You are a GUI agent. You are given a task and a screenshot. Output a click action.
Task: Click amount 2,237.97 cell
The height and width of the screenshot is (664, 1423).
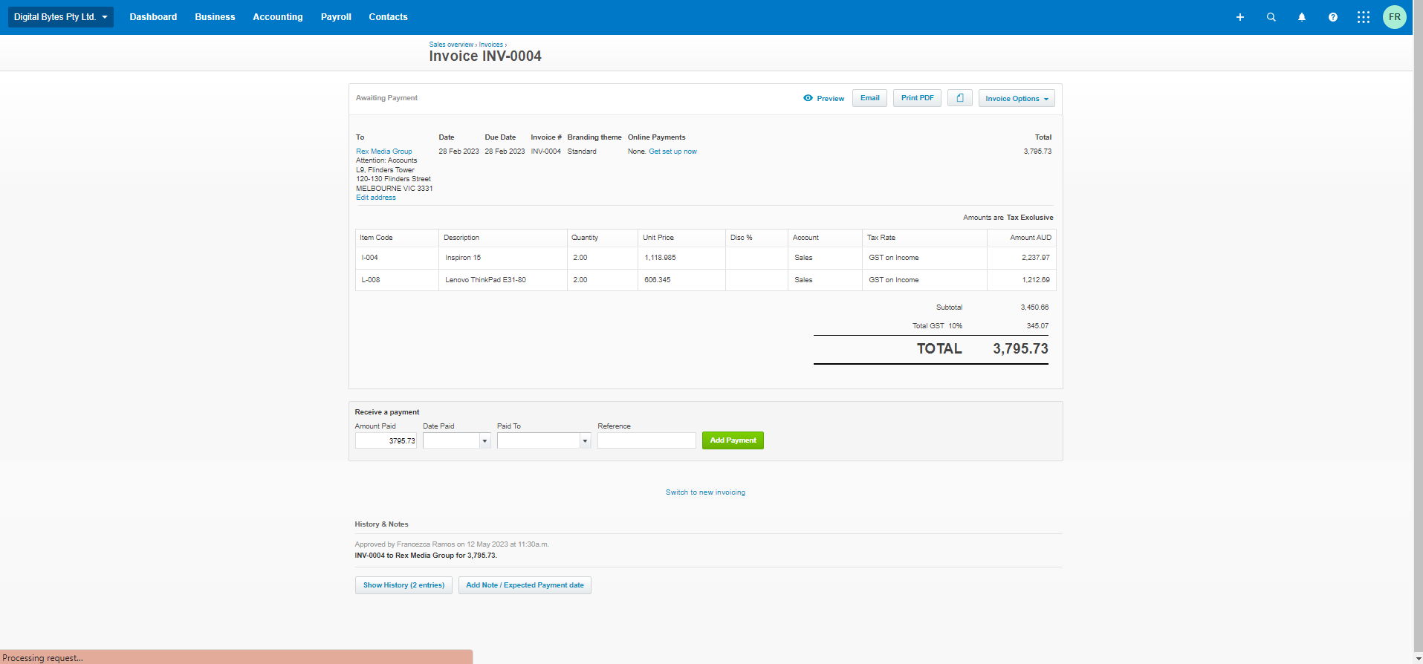point(1021,258)
